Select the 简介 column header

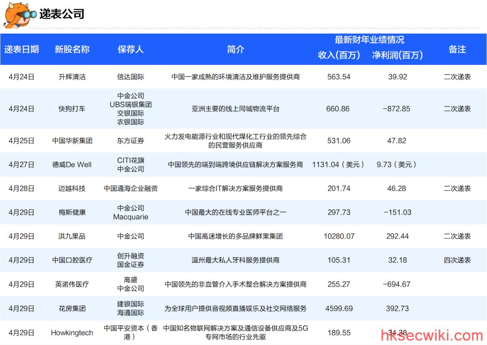point(236,49)
